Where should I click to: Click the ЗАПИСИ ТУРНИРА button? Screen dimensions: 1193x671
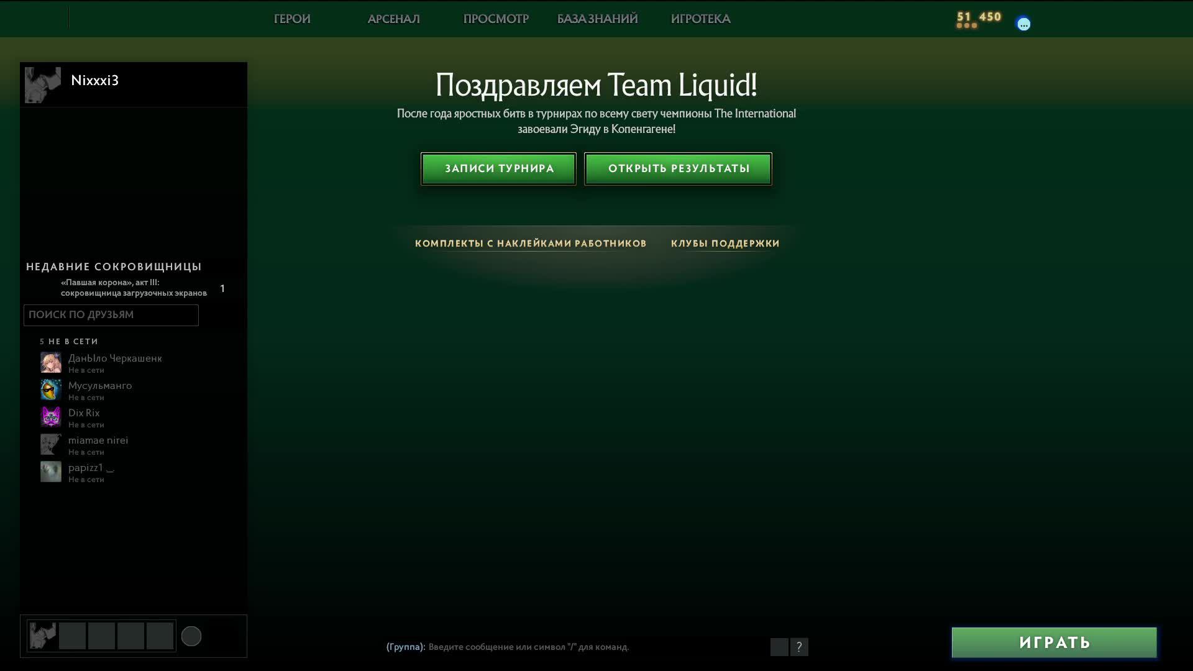tap(498, 168)
